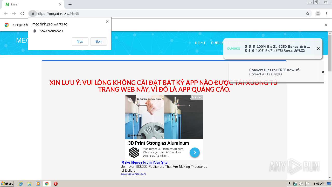Dismiss the Google Chrome infobar

pyautogui.click(x=326, y=25)
